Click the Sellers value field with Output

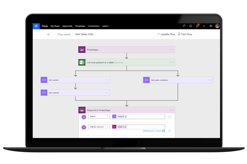pos(137,117)
